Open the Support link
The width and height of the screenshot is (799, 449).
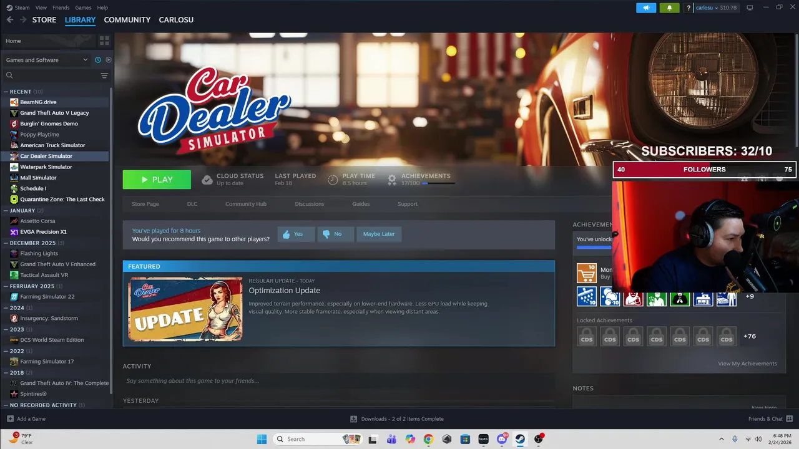tap(408, 204)
